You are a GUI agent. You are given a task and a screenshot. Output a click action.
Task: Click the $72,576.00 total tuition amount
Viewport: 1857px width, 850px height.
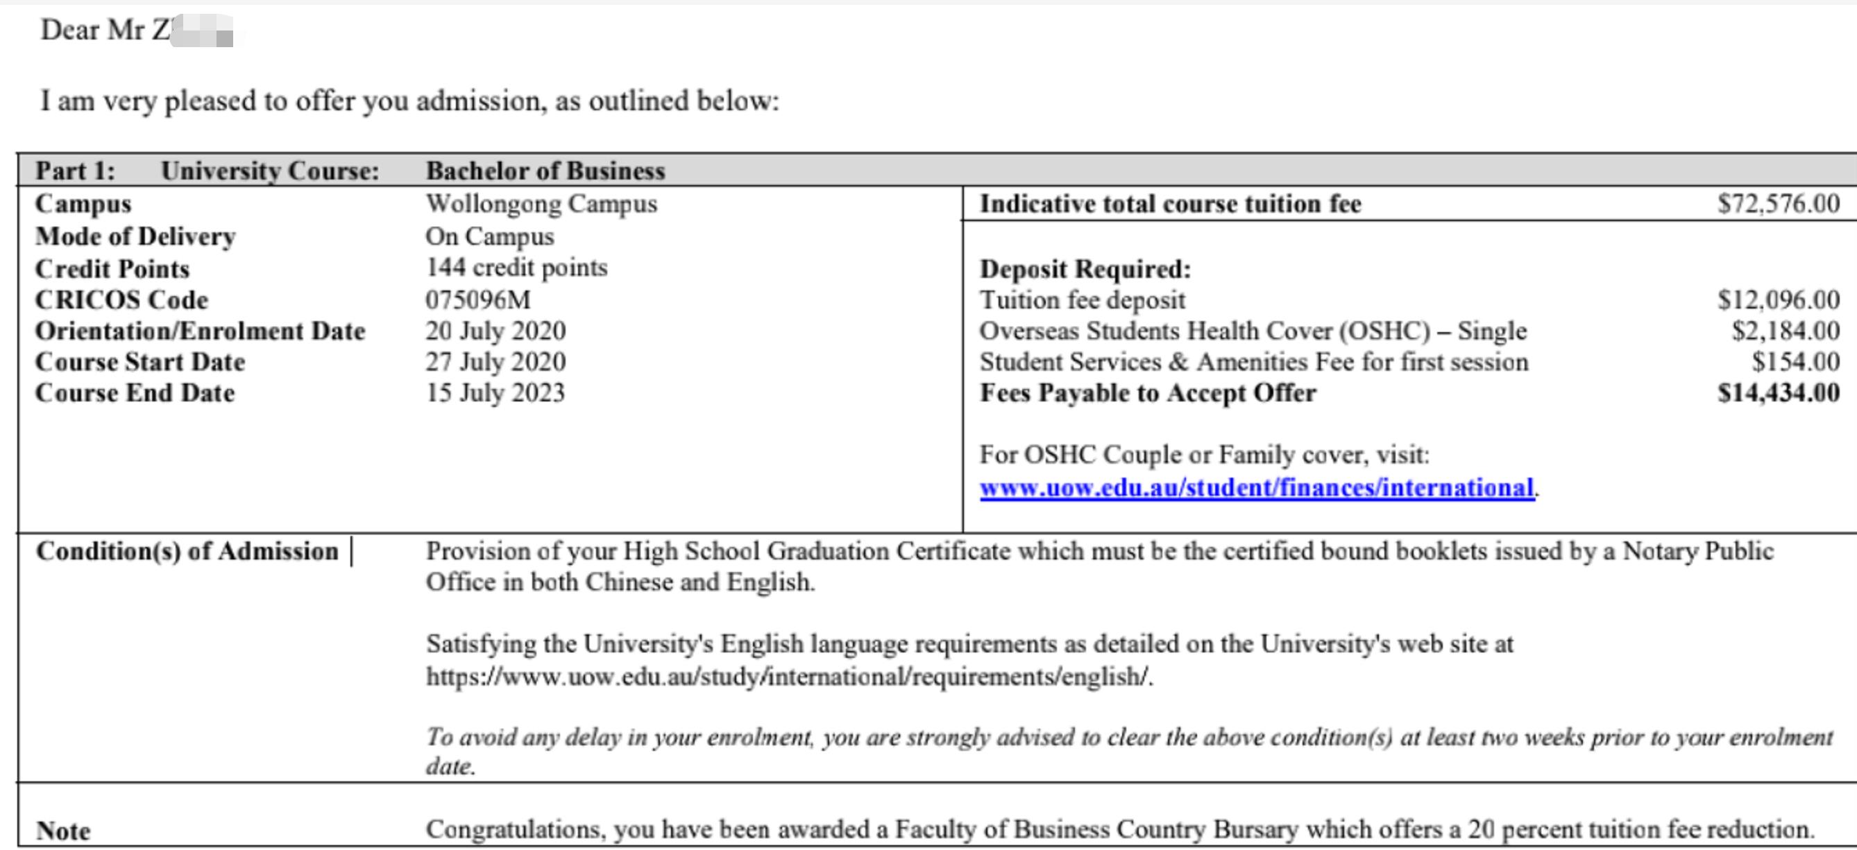pos(1778,204)
